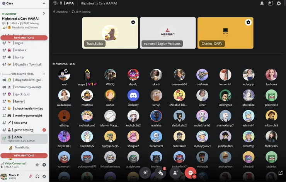Open raised hands requests button

point(160,172)
